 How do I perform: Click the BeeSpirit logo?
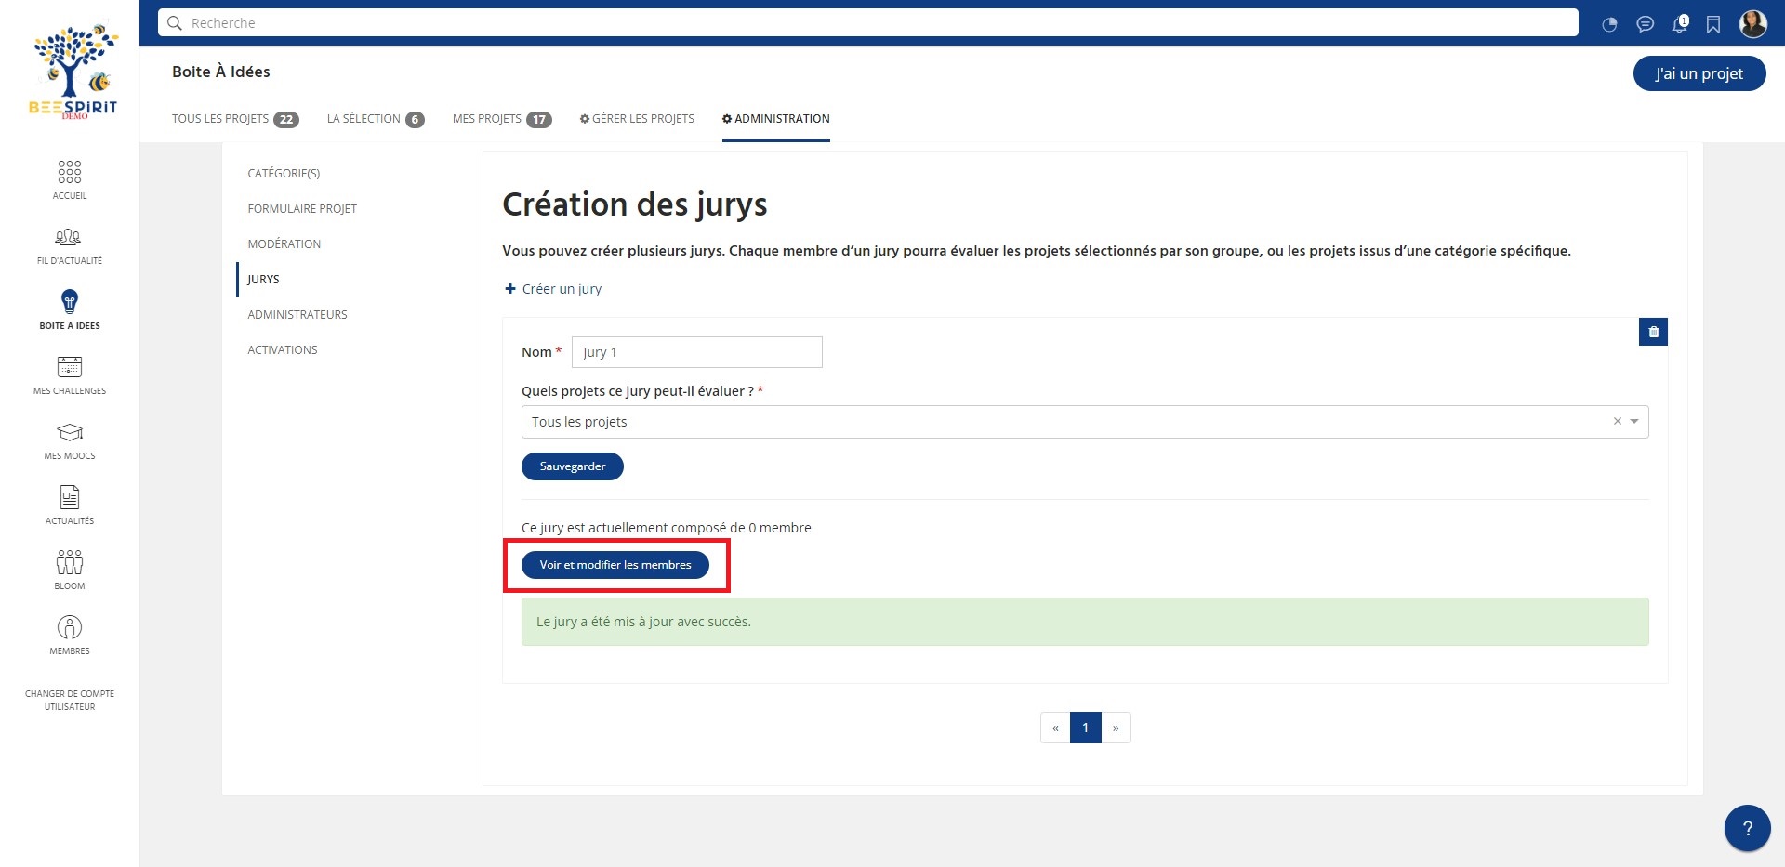tap(74, 71)
